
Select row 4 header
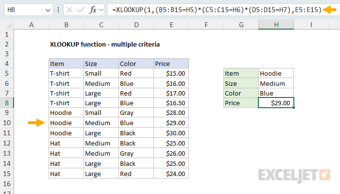tap(7, 64)
